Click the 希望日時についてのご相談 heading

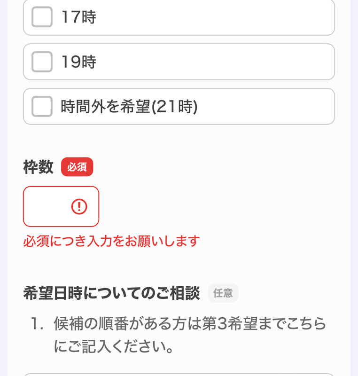click(x=112, y=293)
